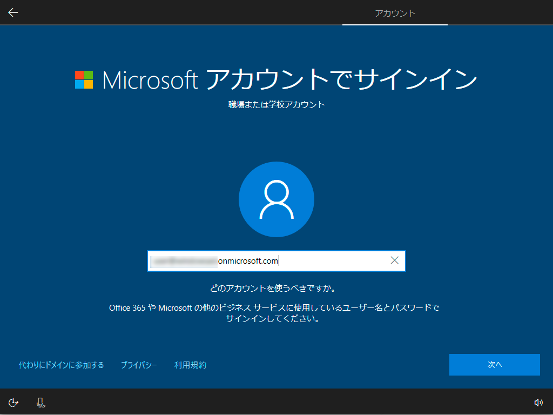Open the Ease of Access icon at bottom-left
Viewport: 553px width, 415px height.
tap(14, 402)
